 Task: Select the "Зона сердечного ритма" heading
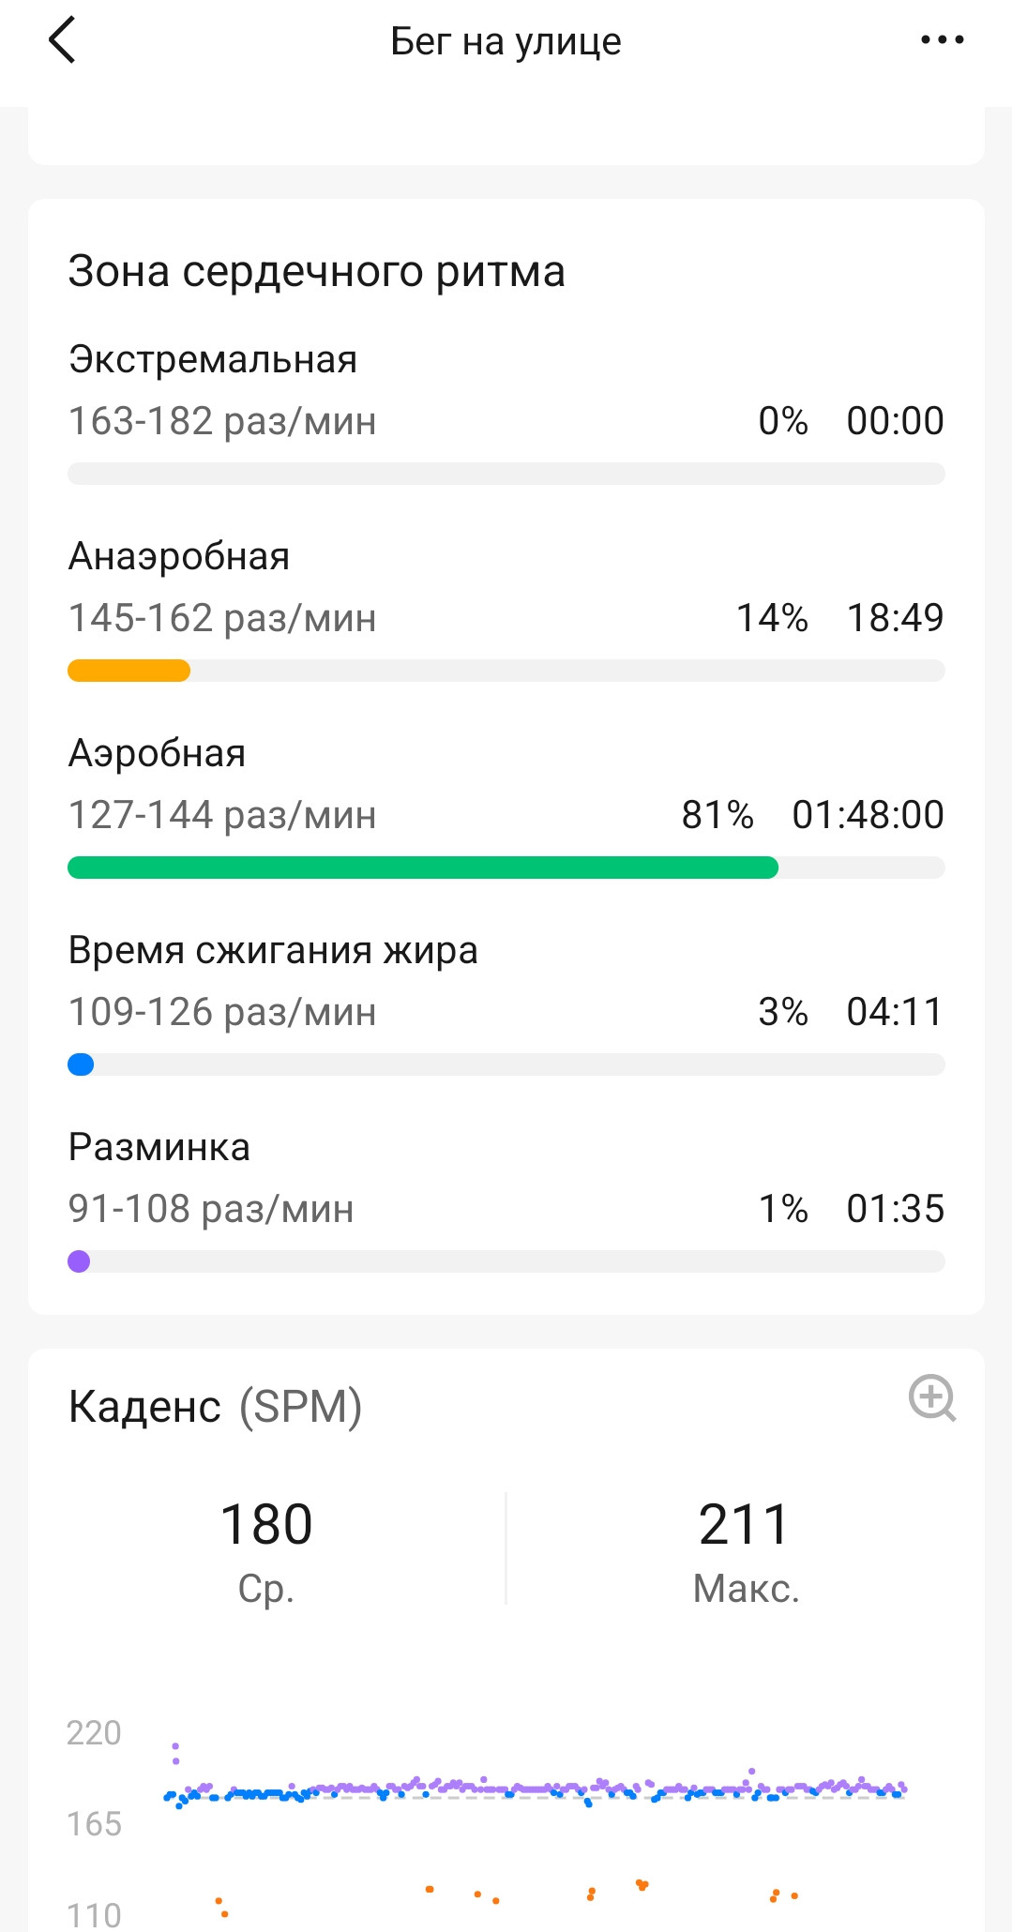click(317, 272)
